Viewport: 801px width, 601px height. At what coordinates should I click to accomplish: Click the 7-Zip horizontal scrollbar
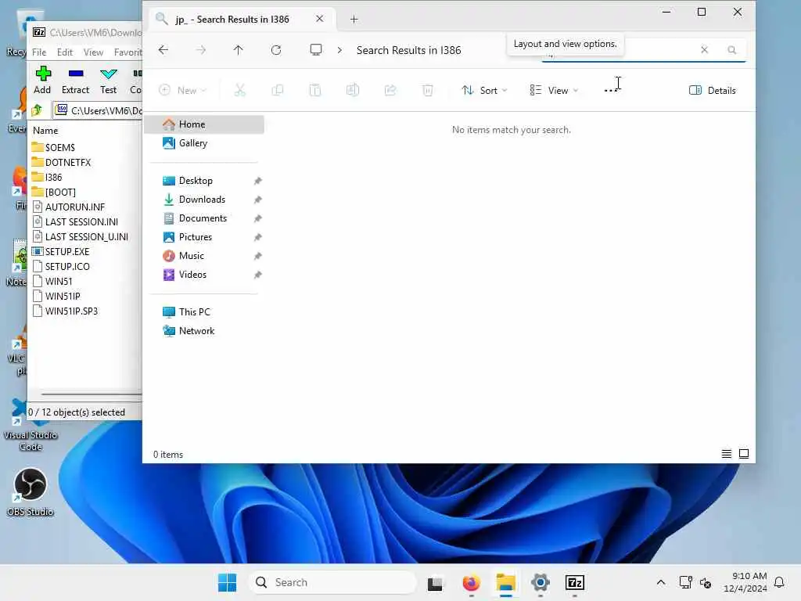(x=91, y=394)
